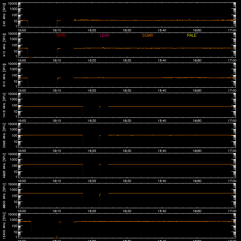Click the 16:40 tick label under 610 MHz panel
241x241 pixels.
click(162, 91)
